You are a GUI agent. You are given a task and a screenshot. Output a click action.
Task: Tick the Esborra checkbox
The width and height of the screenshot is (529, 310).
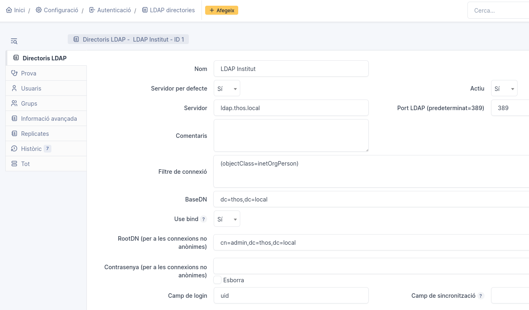pyautogui.click(x=217, y=280)
